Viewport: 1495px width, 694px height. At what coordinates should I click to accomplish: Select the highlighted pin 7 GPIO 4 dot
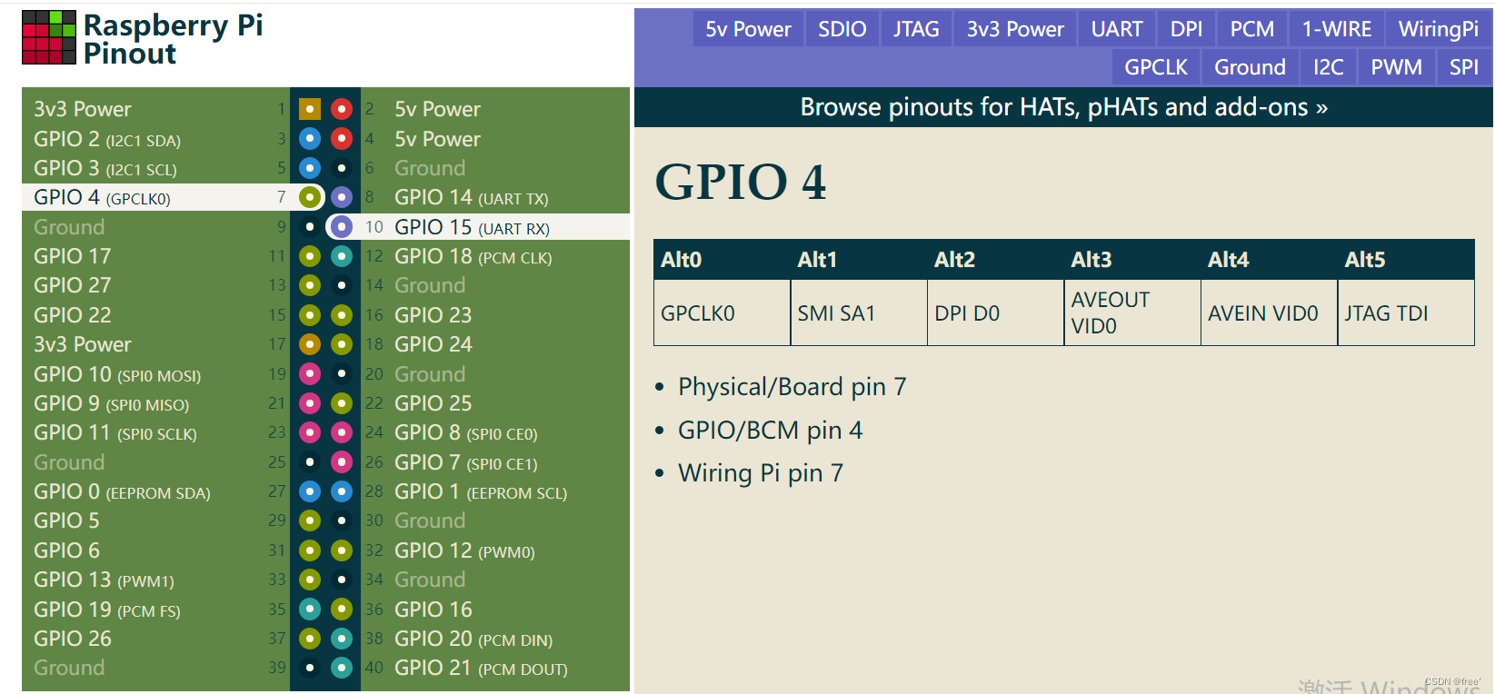tap(310, 197)
